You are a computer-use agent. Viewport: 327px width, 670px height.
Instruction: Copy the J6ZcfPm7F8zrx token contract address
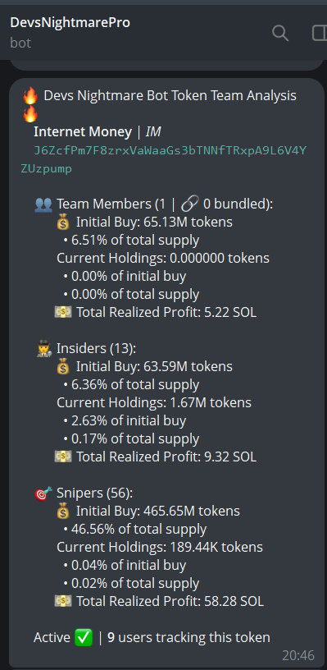pyautogui.click(x=163, y=160)
